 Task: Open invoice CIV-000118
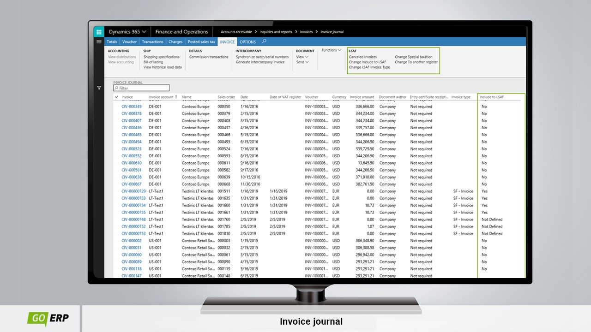(x=132, y=269)
